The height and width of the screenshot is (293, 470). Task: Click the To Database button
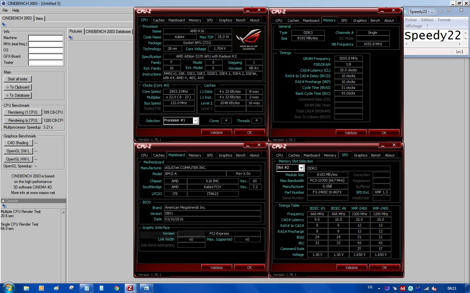coord(18,95)
